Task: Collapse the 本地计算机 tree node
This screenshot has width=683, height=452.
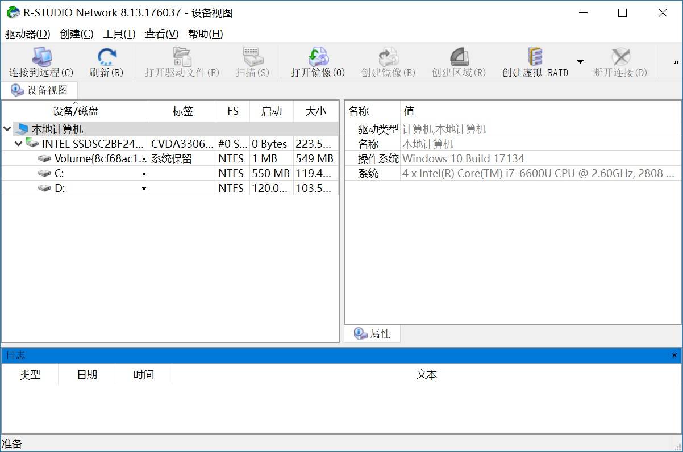Action: pyautogui.click(x=6, y=129)
